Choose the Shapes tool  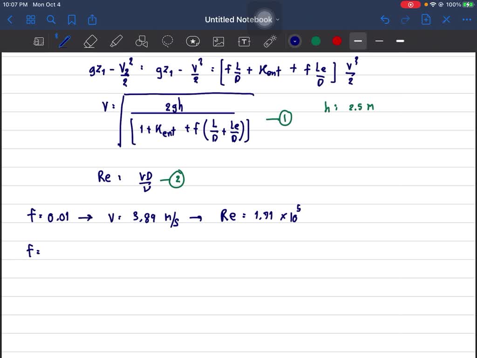(142, 41)
